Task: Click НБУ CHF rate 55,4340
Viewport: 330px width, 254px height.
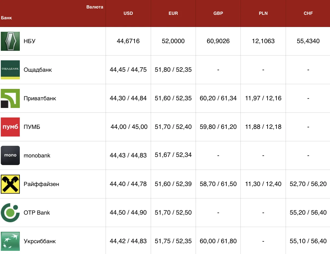Action: pos(308,41)
